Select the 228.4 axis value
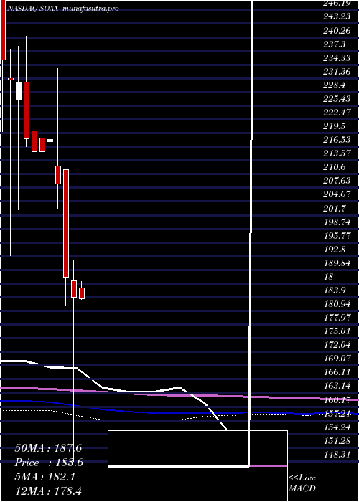Screen dimensions: 359x502 pyautogui.click(x=335, y=85)
